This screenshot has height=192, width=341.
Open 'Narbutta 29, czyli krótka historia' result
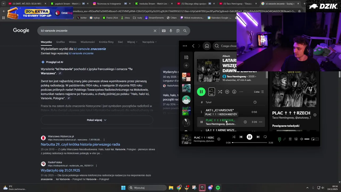(80, 144)
